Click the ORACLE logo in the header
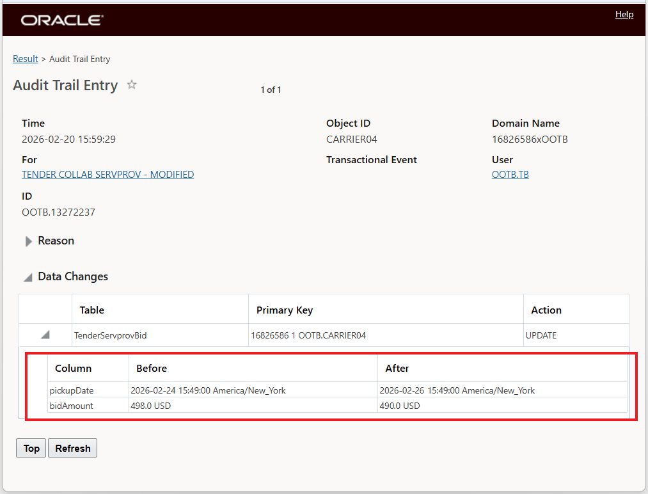The height and width of the screenshot is (494, 648). 61,20
